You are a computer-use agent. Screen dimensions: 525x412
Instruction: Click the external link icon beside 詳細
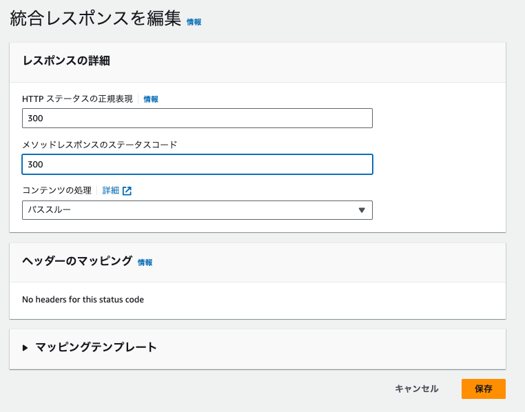click(x=127, y=191)
